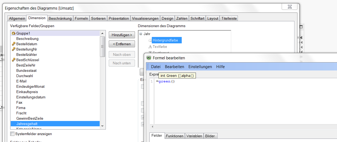Image resolution: width=337 pixels, height=142 pixels.
Task: Select the Felder tab in the formula editor
Action: click(x=157, y=135)
